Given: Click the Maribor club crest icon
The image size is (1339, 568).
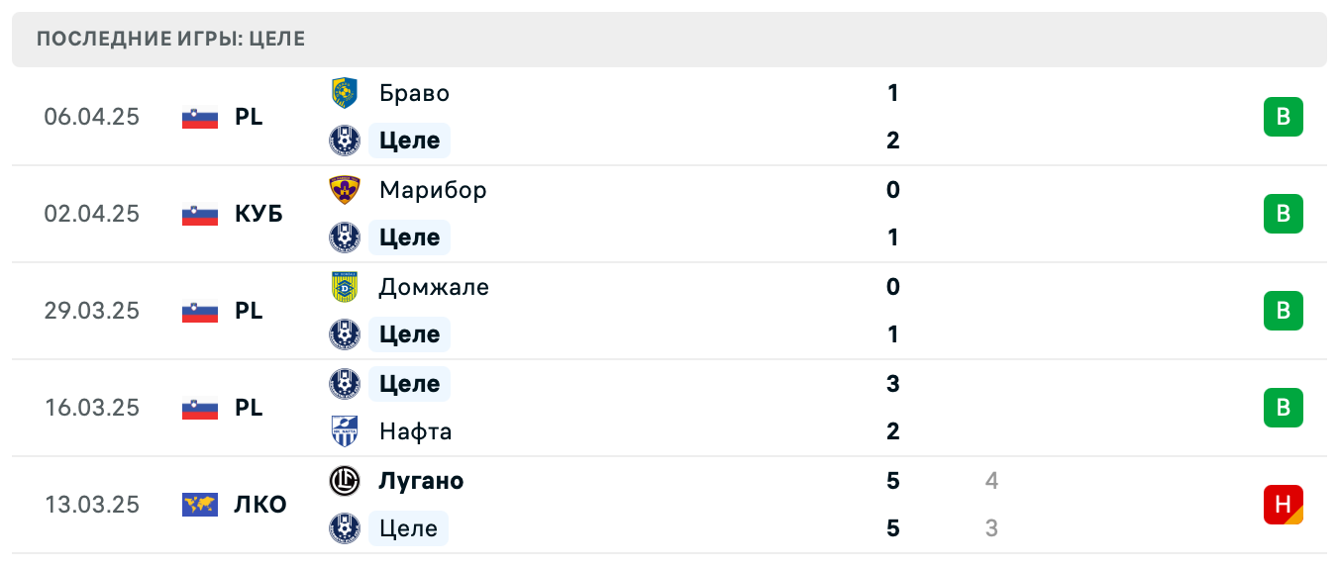Looking at the screenshot, I should click(x=344, y=190).
